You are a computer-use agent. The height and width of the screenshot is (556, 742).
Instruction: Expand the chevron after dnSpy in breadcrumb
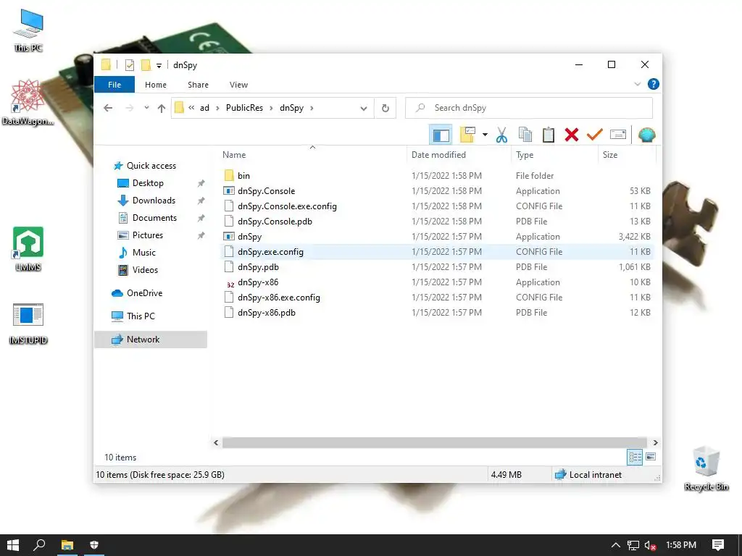tap(312, 108)
